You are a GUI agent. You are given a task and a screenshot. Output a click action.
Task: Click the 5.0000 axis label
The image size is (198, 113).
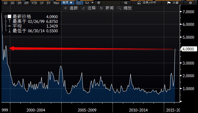188,37
